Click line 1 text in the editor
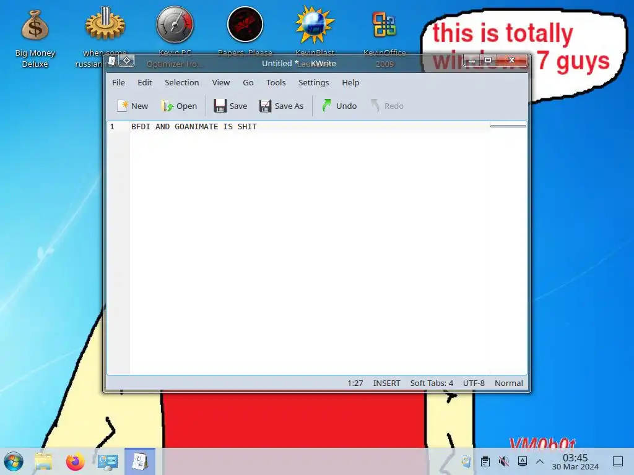Screen dimensions: 634x475 [x=194, y=126]
